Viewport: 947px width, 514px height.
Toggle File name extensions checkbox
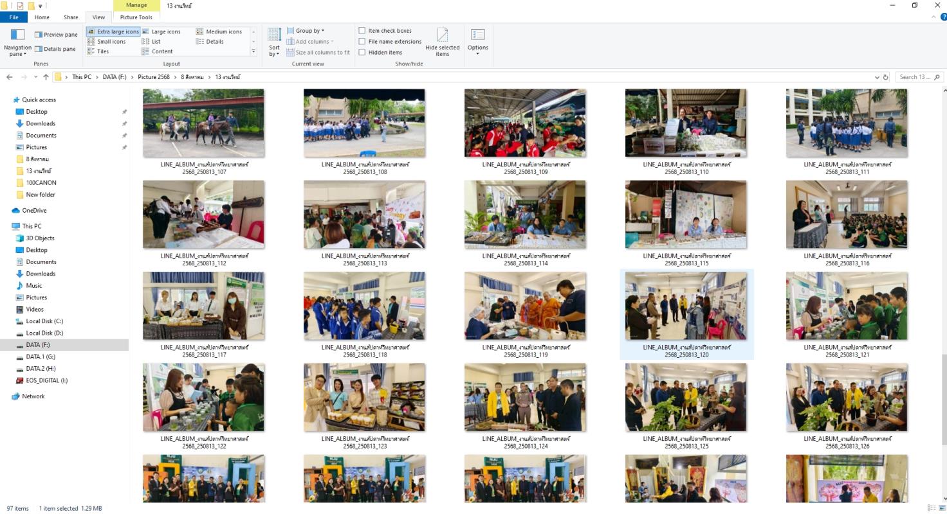pos(362,42)
